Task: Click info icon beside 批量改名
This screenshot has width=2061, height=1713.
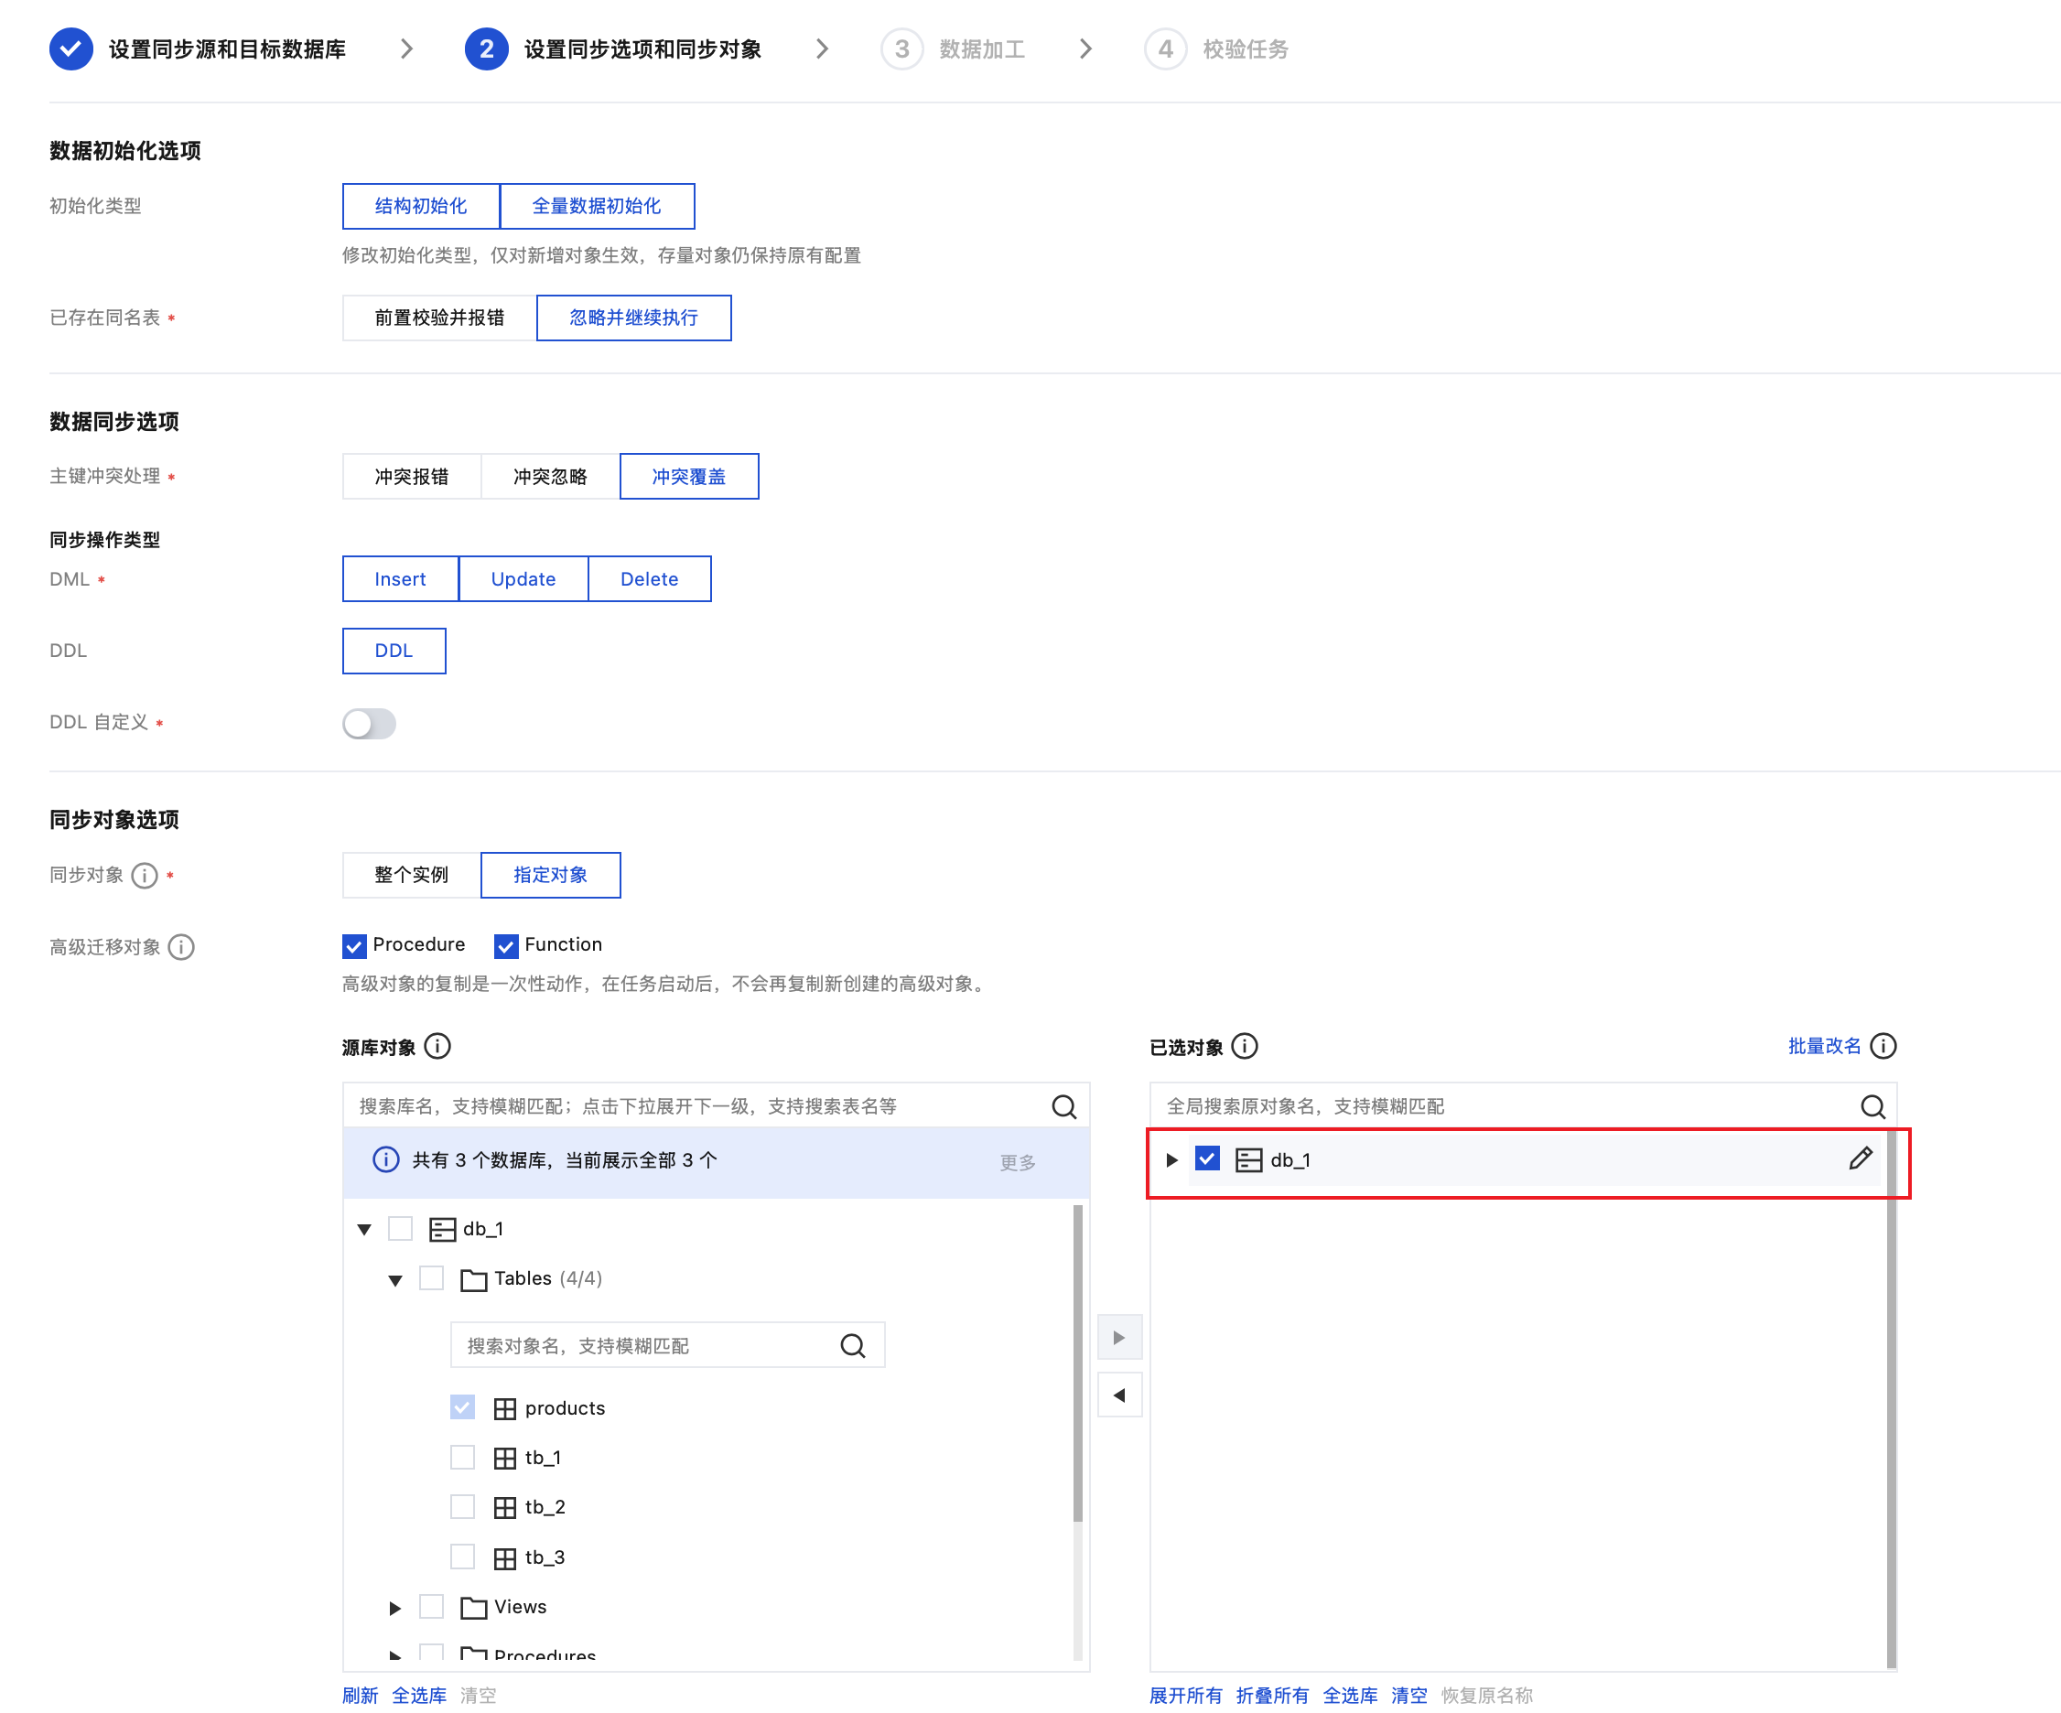Action: coord(1883,1046)
